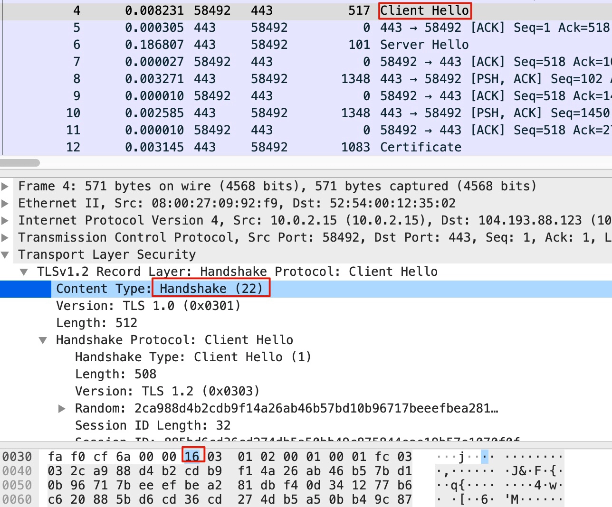This screenshot has width=612, height=507.
Task: Expand the Transmission Control Protocol layer
Action: [5, 238]
